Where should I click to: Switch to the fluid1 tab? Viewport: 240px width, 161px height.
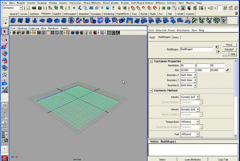tap(152, 38)
